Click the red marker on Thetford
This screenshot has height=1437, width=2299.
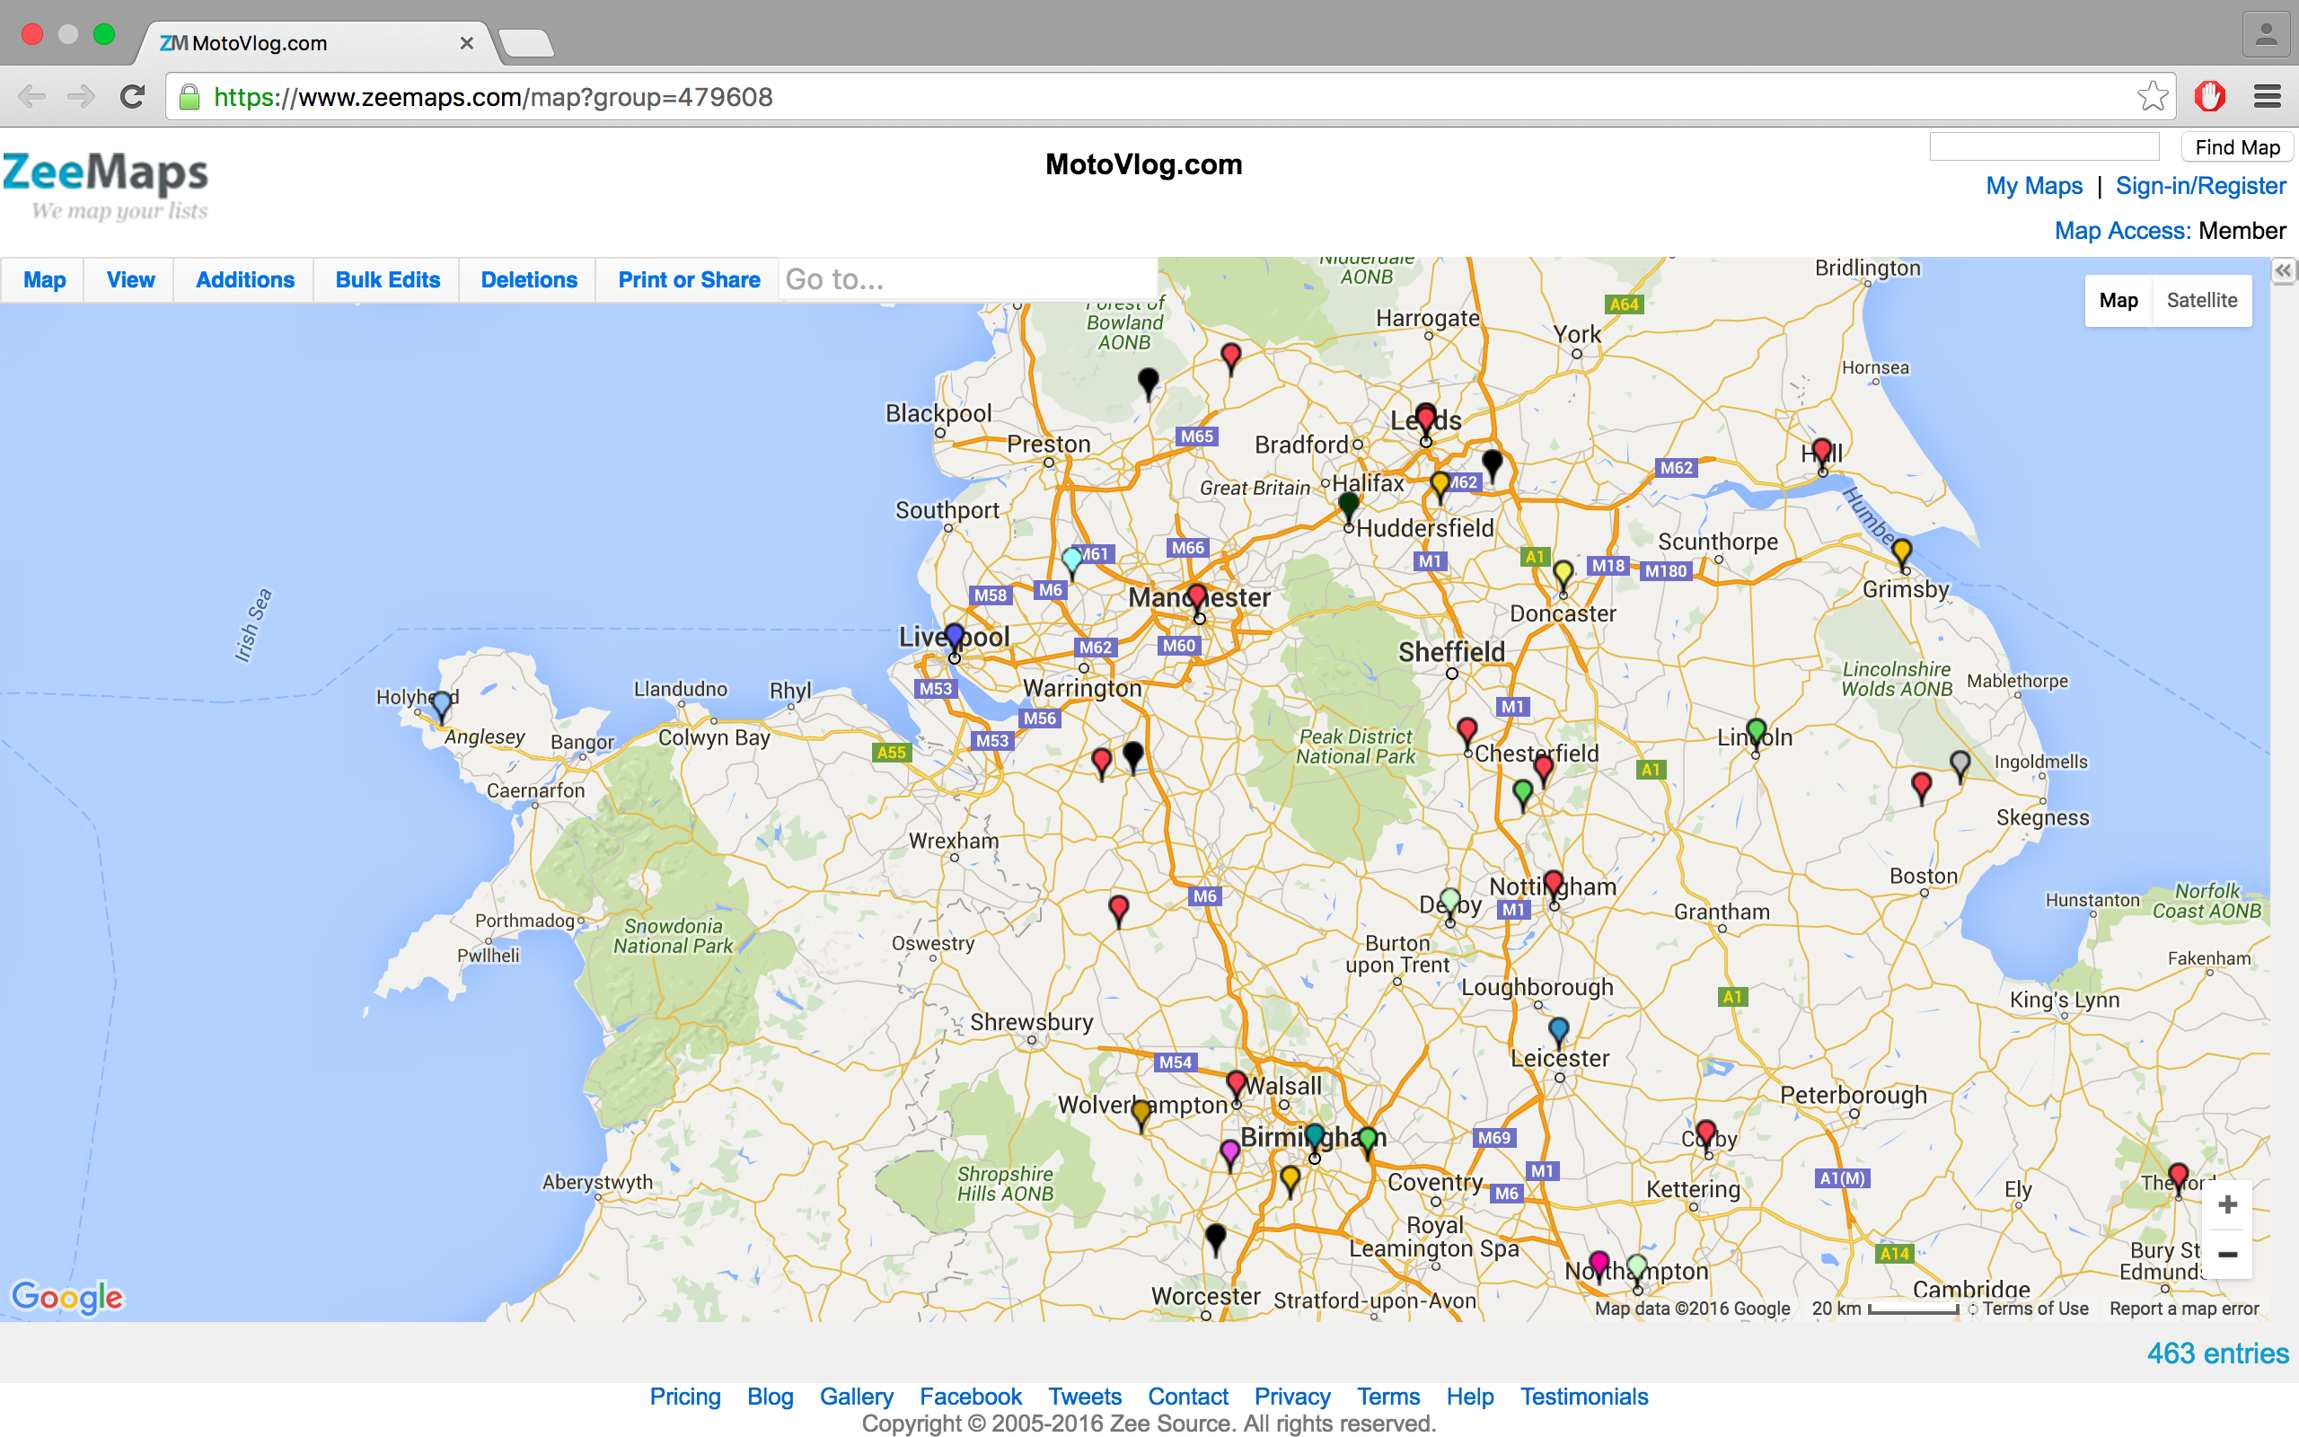[x=2179, y=1177]
